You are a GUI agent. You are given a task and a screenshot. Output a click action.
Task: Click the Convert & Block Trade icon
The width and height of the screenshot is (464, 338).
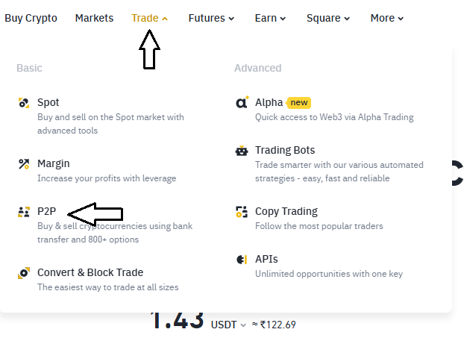click(x=24, y=273)
